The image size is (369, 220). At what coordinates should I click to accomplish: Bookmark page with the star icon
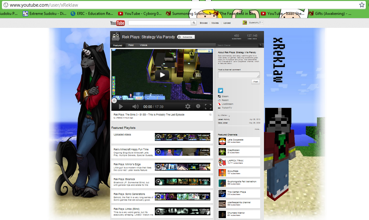(362, 5)
